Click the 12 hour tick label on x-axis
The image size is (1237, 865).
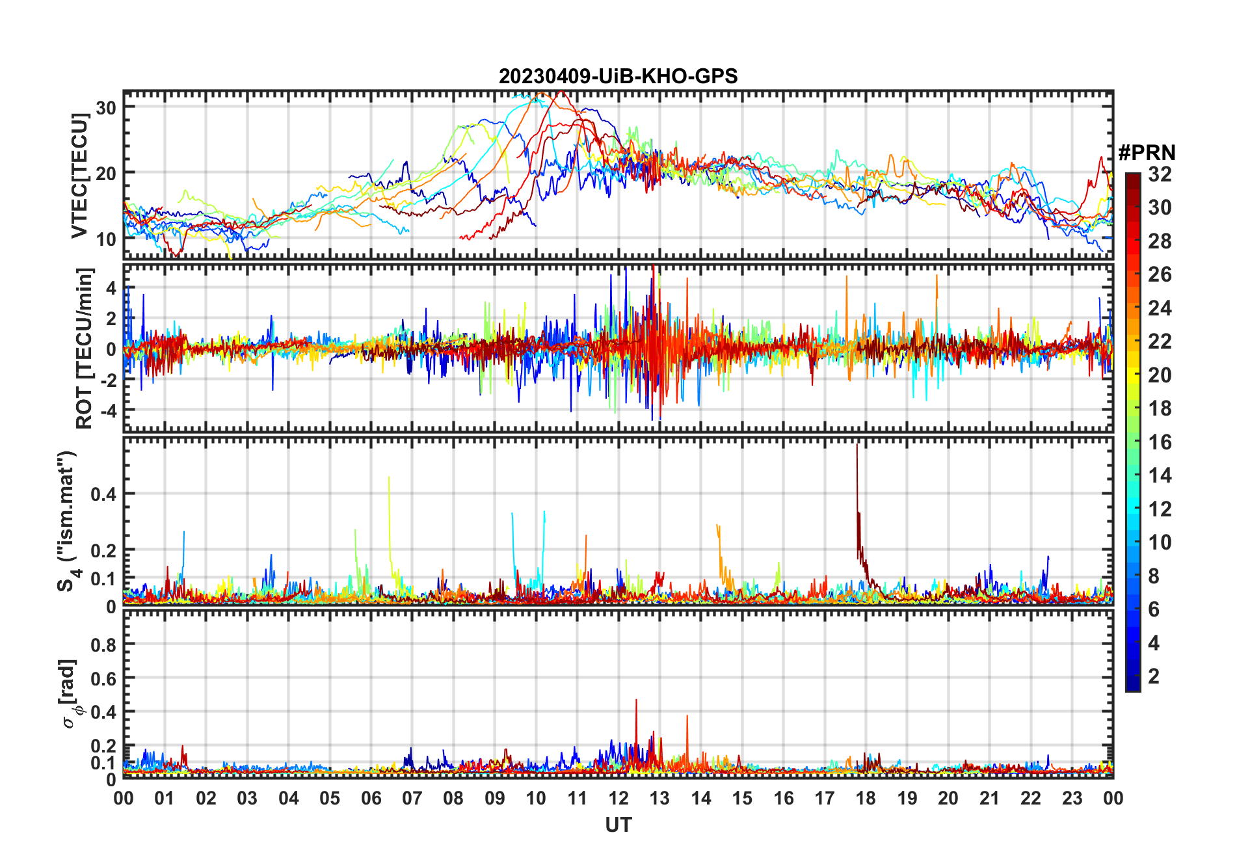coord(618,799)
